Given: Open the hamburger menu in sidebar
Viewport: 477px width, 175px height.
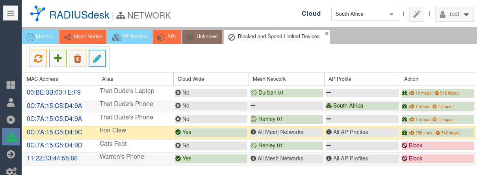Looking at the screenshot, I should (x=11, y=14).
